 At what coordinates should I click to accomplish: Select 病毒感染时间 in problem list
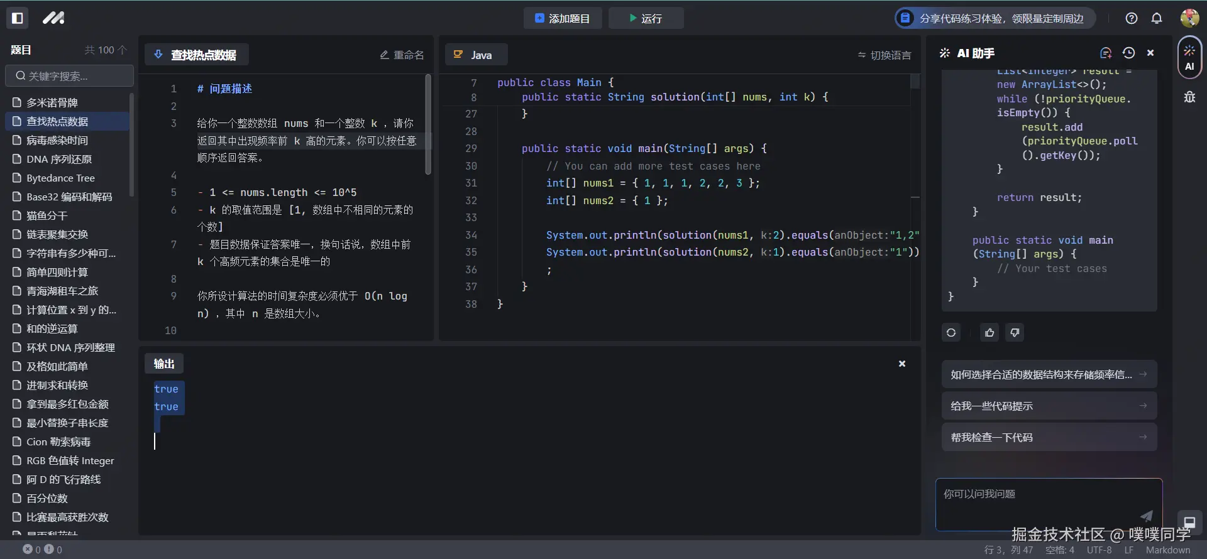(x=57, y=140)
